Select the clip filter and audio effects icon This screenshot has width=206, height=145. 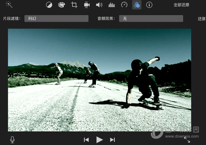(x=137, y=5)
